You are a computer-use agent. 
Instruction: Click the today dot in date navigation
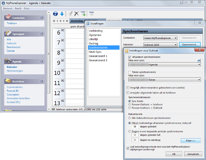[61, 21]
